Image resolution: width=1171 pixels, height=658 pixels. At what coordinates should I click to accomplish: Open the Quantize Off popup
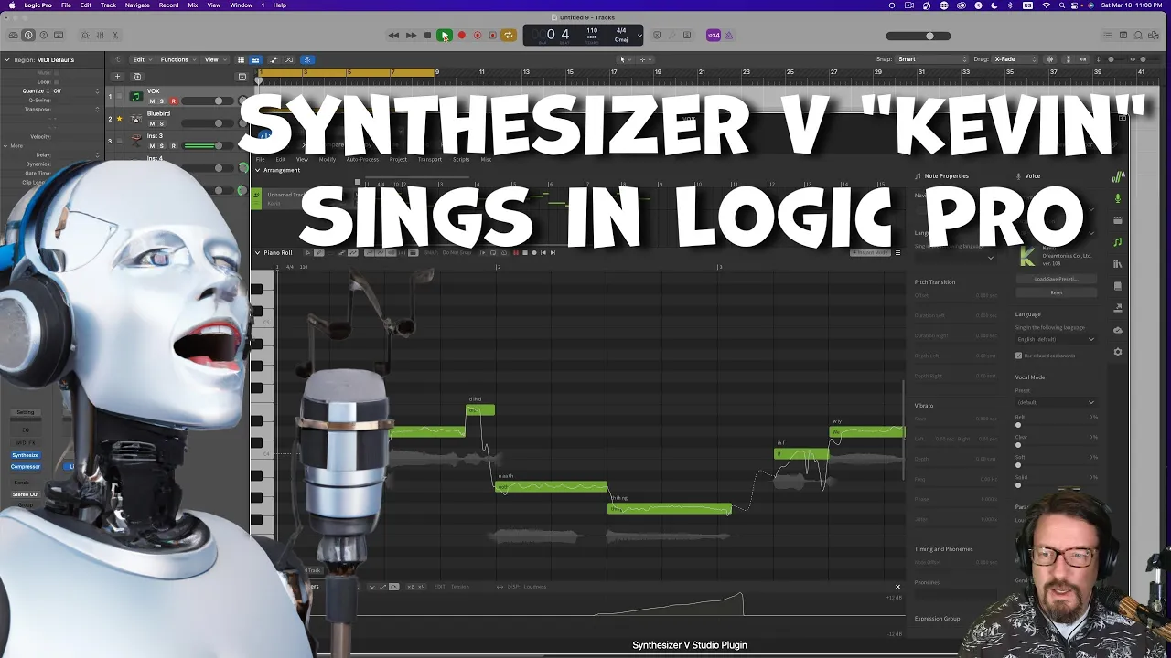75,91
